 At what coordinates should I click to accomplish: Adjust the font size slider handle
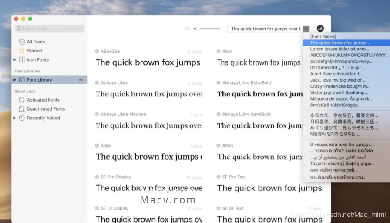(198, 29)
